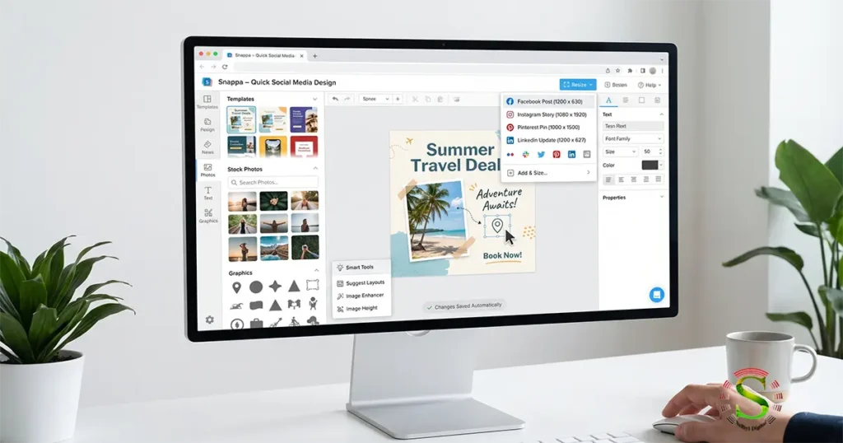The height and width of the screenshot is (443, 843).
Task: Choose Instagram Story (1080 x 1920)
Action: pyautogui.click(x=548, y=114)
